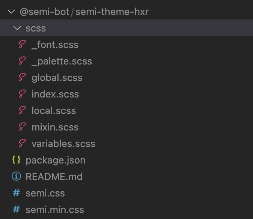Collapse the @semi-bot/semi-theme-hxr folder chevron
The height and width of the screenshot is (219, 253).
tap(11, 12)
